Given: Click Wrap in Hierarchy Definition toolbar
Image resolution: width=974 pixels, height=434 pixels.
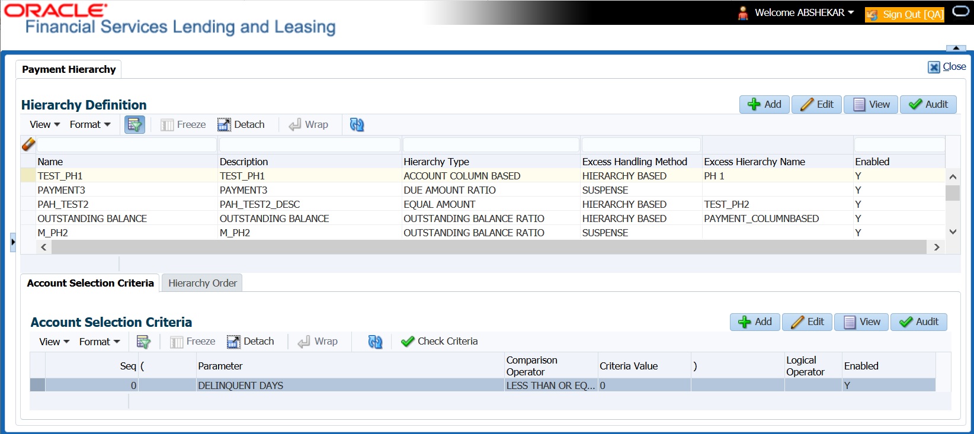Looking at the screenshot, I should (x=309, y=124).
